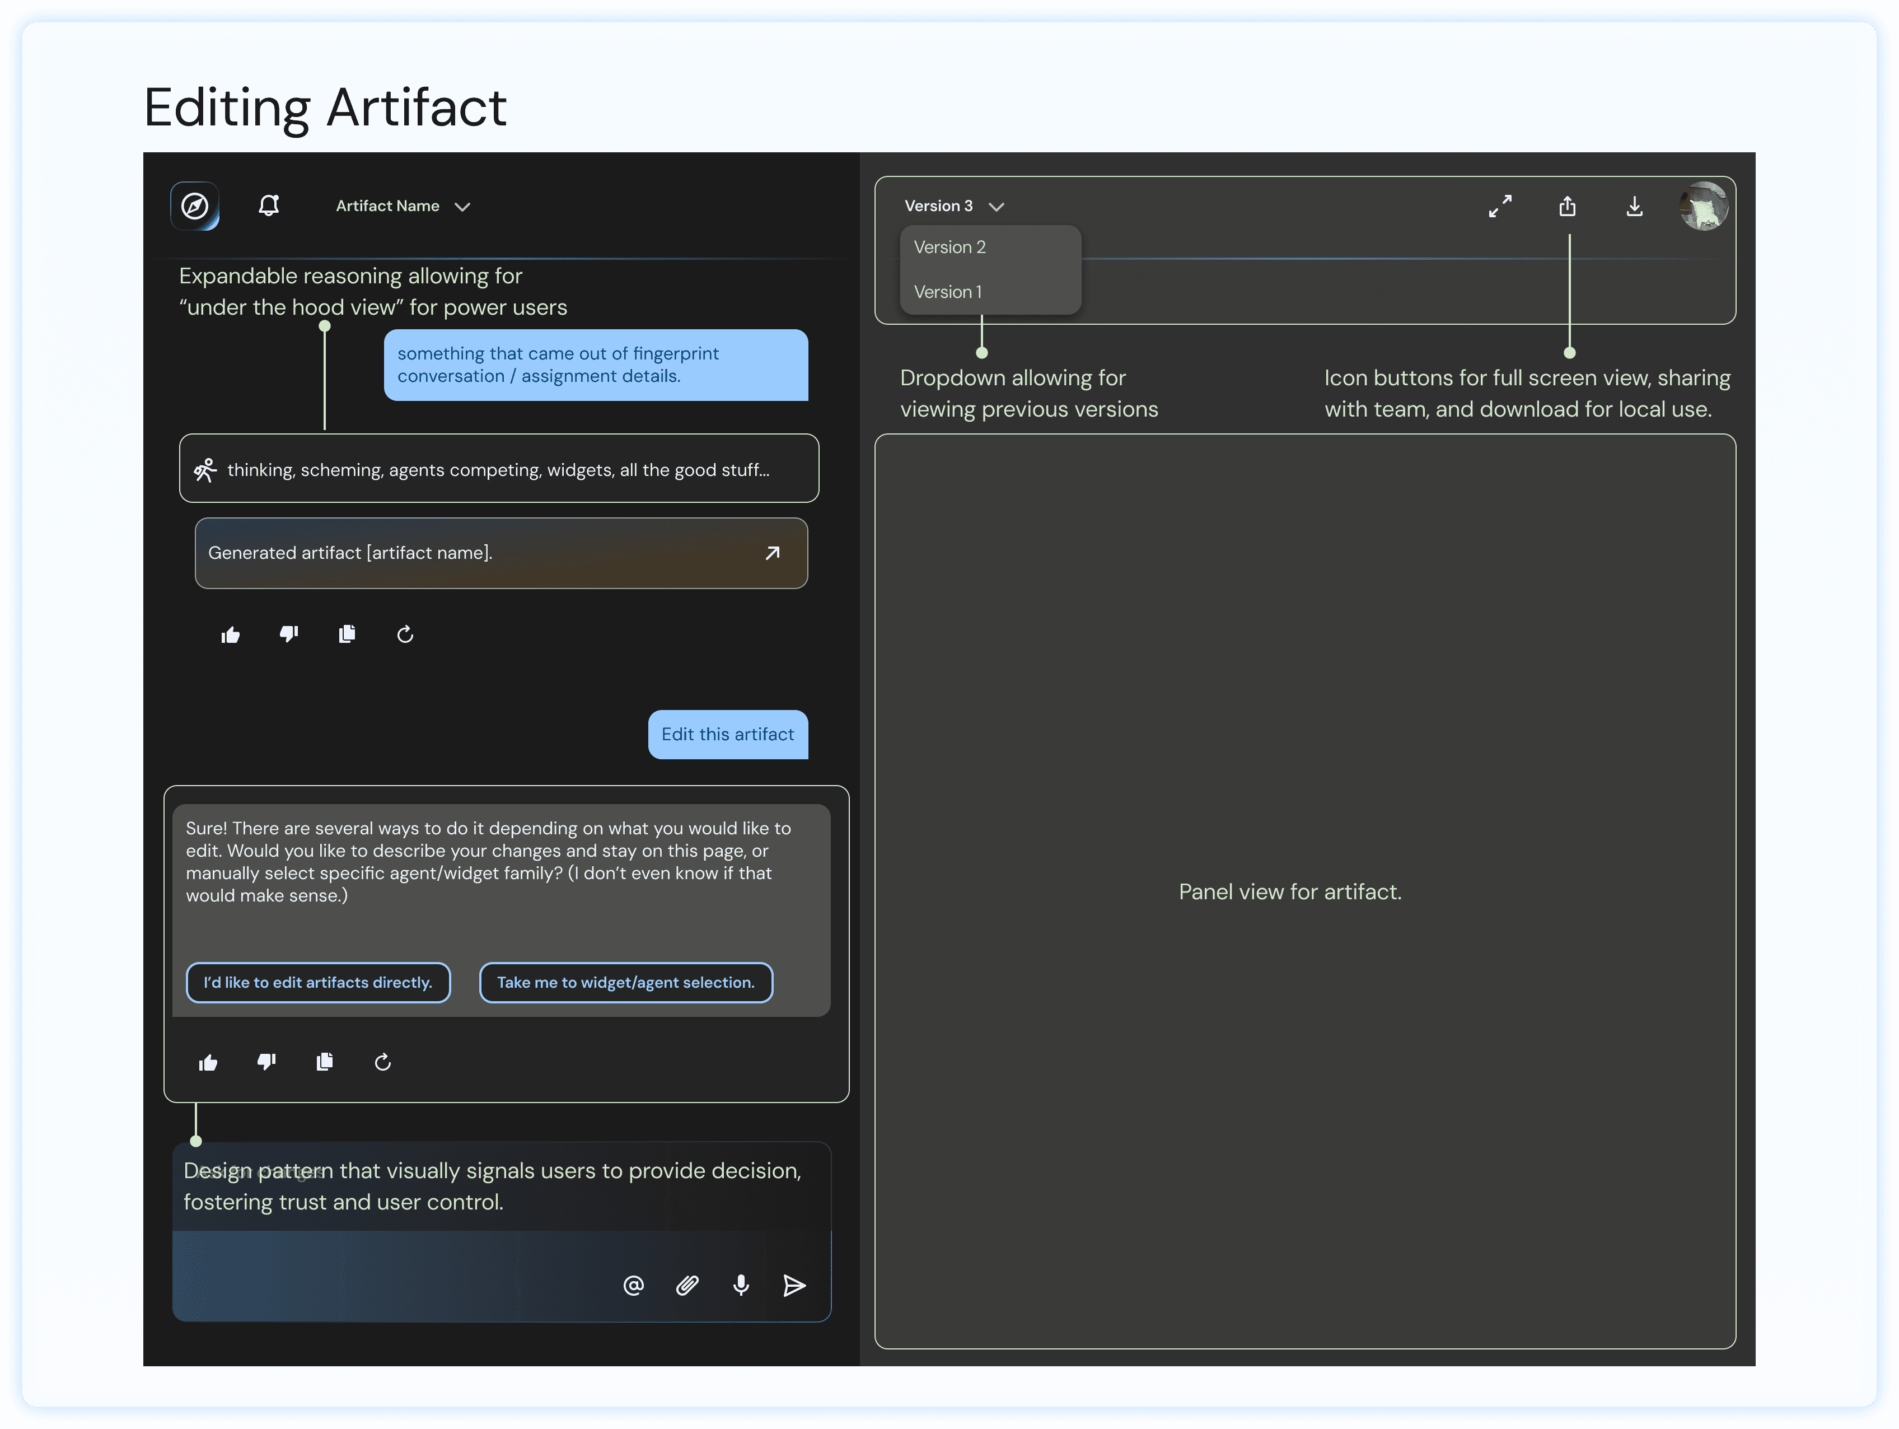Download artifact for local use

1635,206
